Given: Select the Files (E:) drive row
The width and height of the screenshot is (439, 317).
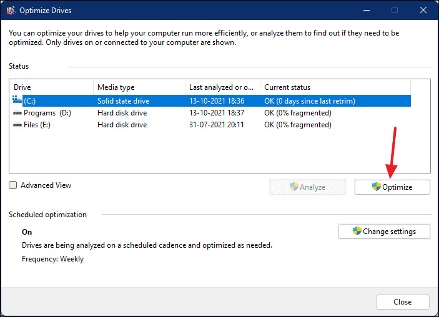Looking at the screenshot, I should pyautogui.click(x=210, y=125).
